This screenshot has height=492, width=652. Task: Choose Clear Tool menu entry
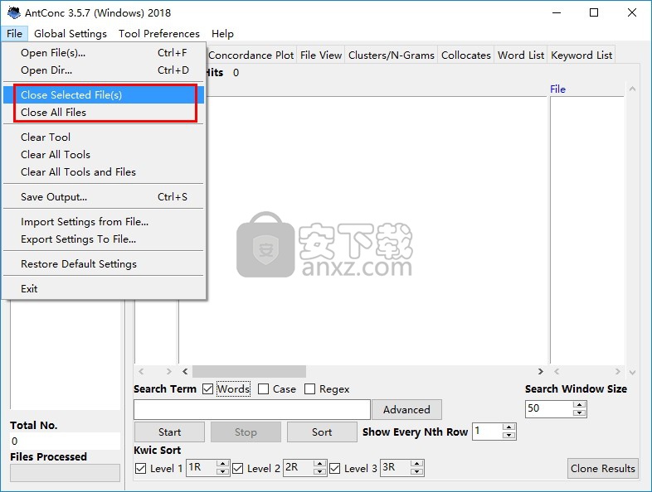(x=104, y=137)
